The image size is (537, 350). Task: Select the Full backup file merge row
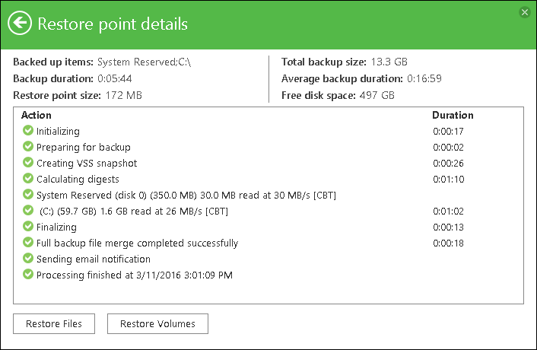137,243
